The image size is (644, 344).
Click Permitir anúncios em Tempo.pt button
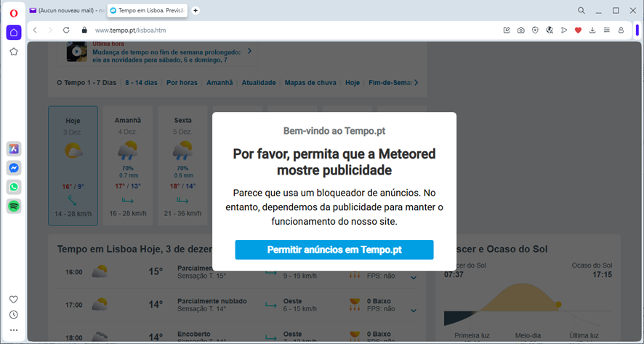(334, 250)
